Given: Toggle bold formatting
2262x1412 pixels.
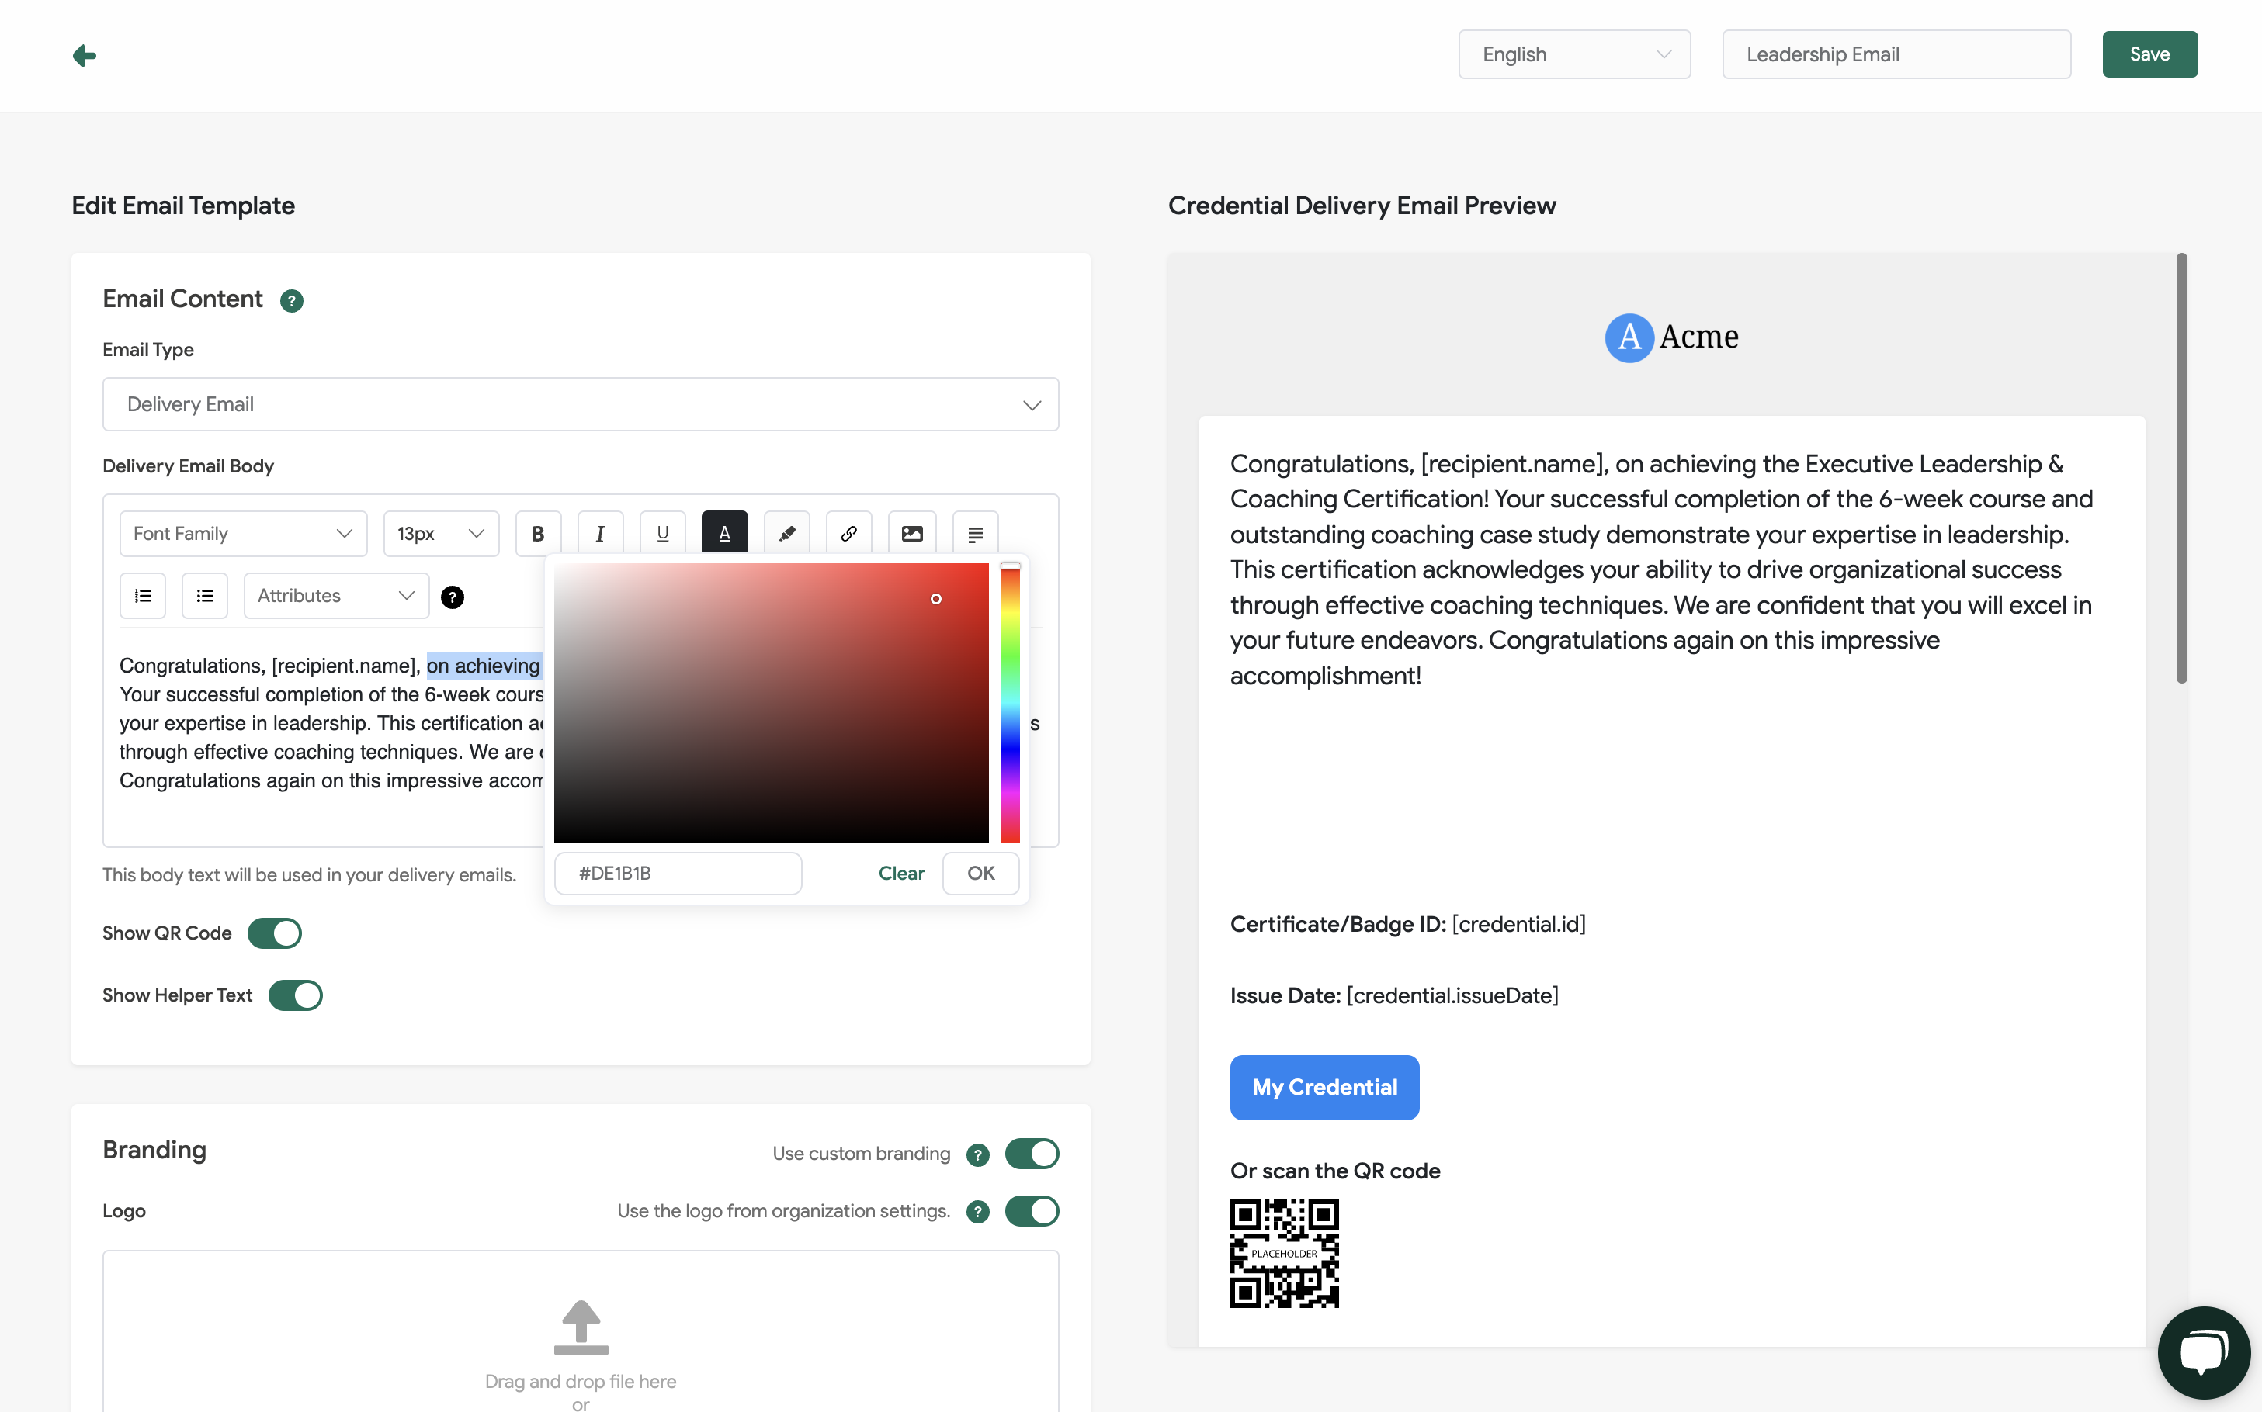Looking at the screenshot, I should [x=538, y=533].
